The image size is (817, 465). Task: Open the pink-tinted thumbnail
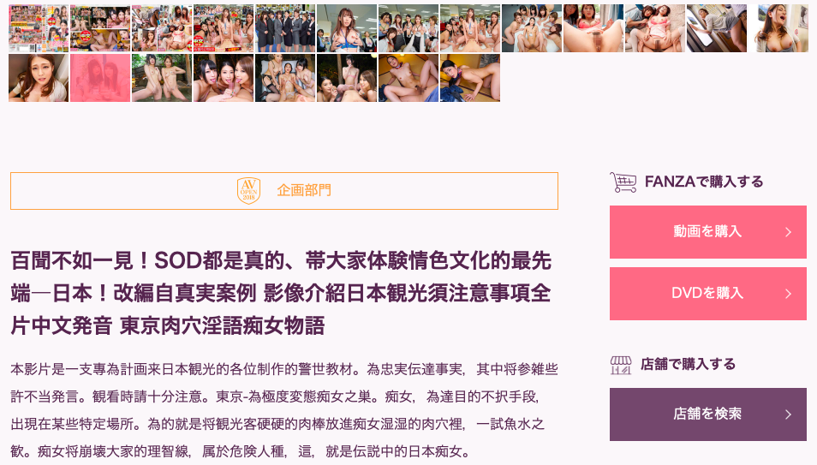click(100, 78)
